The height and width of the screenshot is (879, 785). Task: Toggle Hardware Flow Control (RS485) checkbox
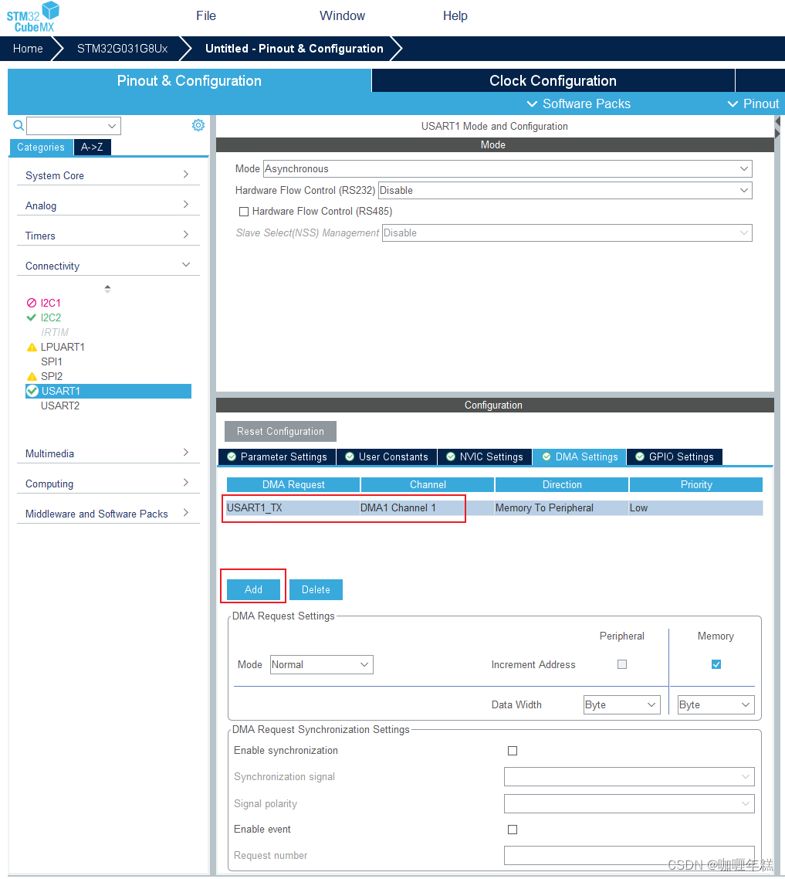[x=244, y=212]
